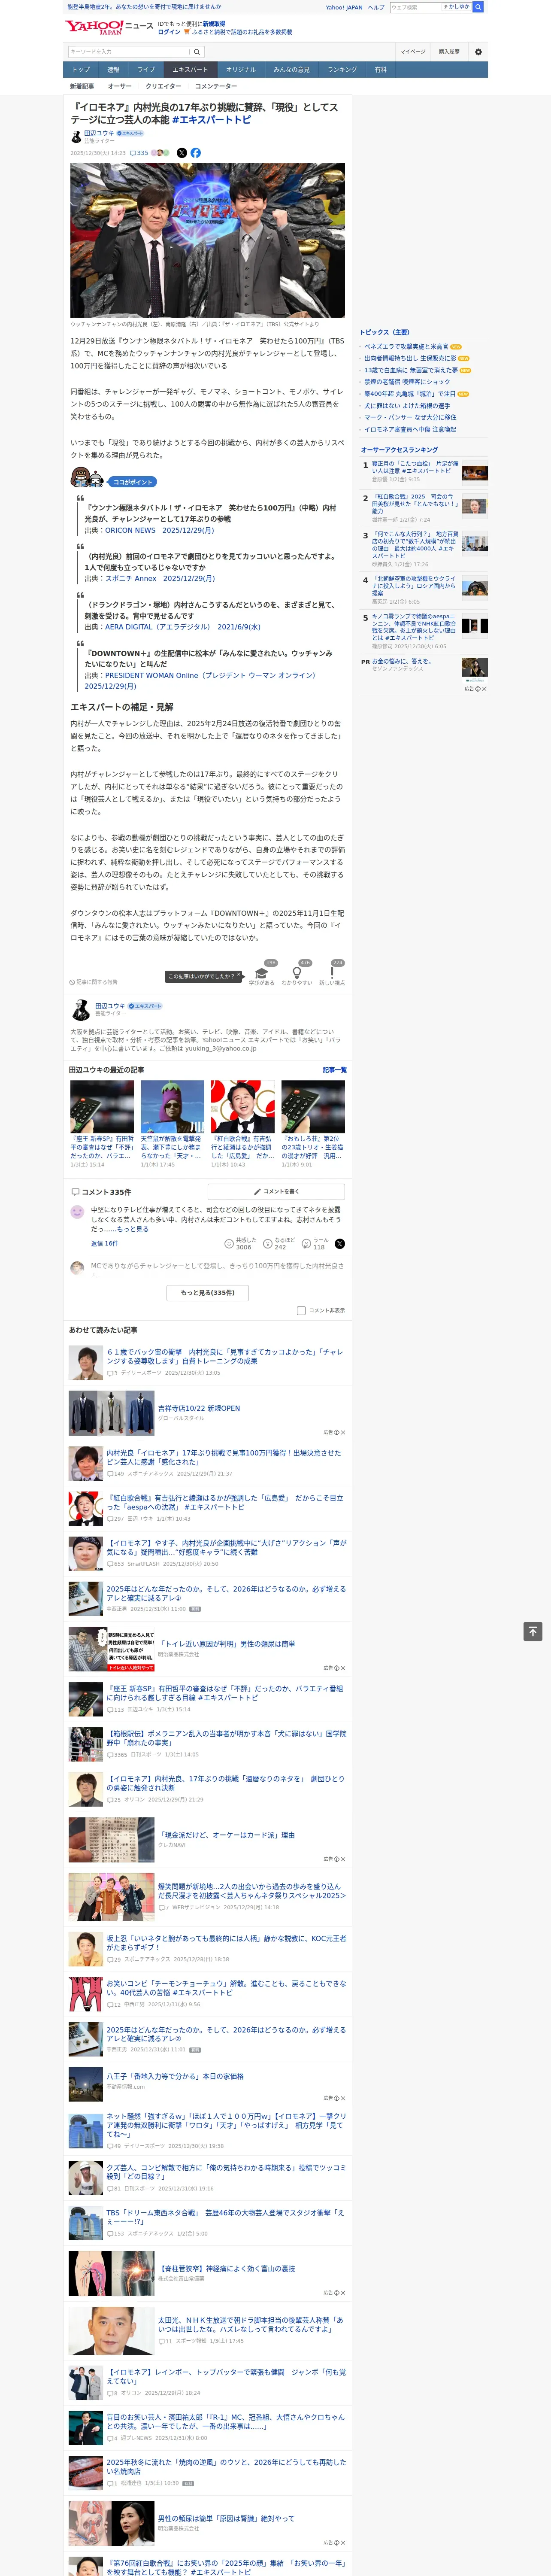Open the 有料 navigation tab
This screenshot has height=2576, width=551.
[x=380, y=70]
